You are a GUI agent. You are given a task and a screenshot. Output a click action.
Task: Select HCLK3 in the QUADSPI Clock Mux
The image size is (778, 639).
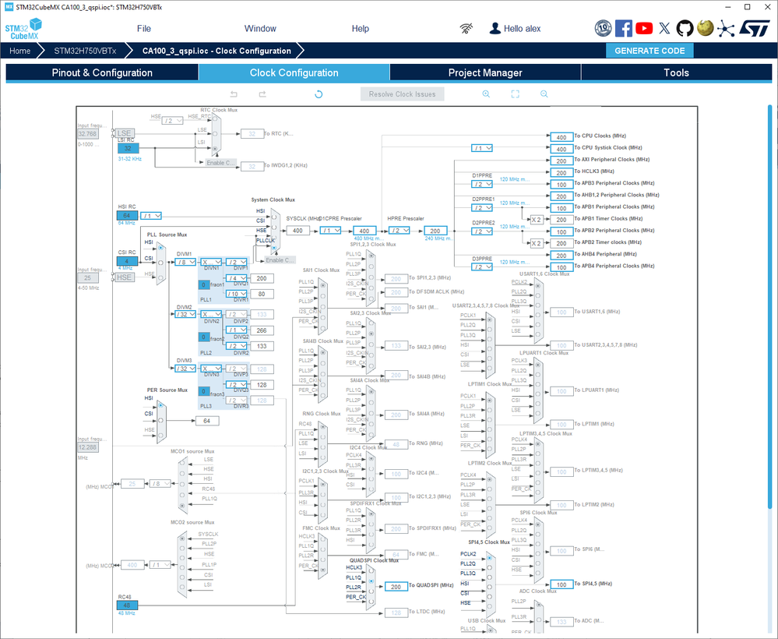[x=371, y=571]
